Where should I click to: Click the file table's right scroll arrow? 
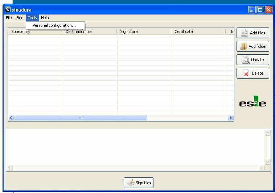(230, 118)
